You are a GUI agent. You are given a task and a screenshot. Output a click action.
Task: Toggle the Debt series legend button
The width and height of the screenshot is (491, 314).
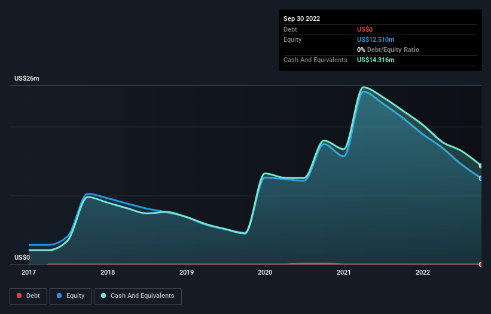click(29, 296)
